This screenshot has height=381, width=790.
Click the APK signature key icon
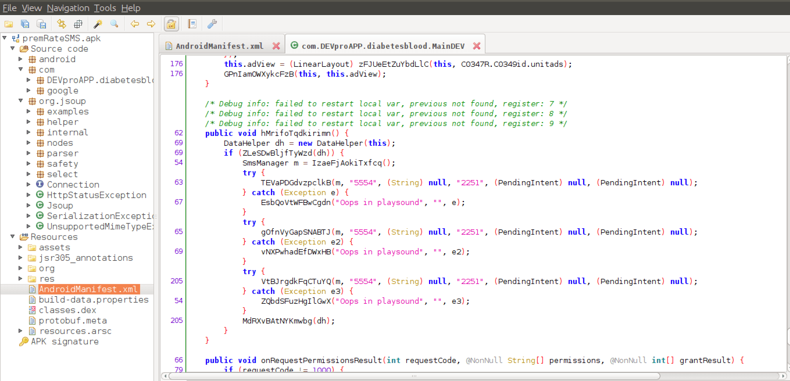(x=24, y=342)
